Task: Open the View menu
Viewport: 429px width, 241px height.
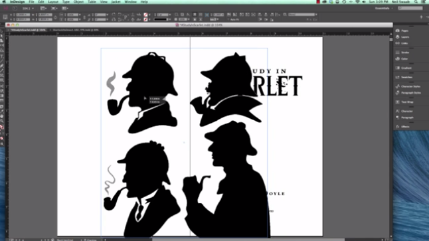Action: 104,1
